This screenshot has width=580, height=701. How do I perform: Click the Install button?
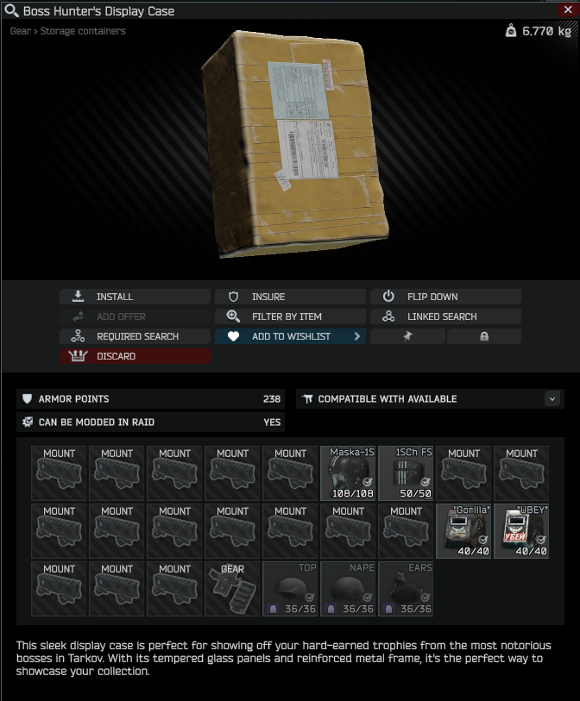point(135,297)
